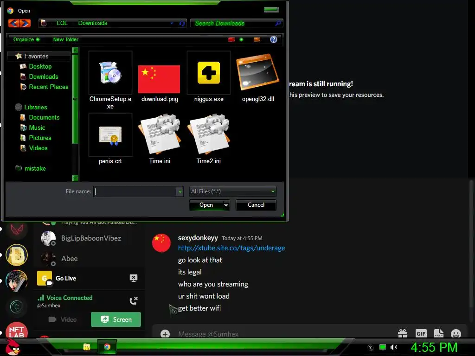The height and width of the screenshot is (356, 475).
Task: Turn on camera with the Video button
Action: 63,319
